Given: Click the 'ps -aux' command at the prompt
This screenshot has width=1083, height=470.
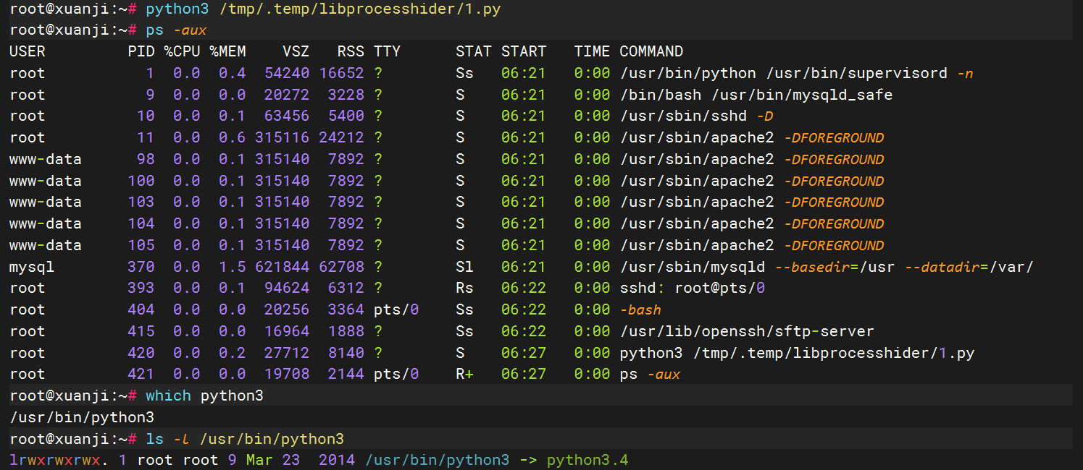Looking at the screenshot, I should click(x=176, y=30).
